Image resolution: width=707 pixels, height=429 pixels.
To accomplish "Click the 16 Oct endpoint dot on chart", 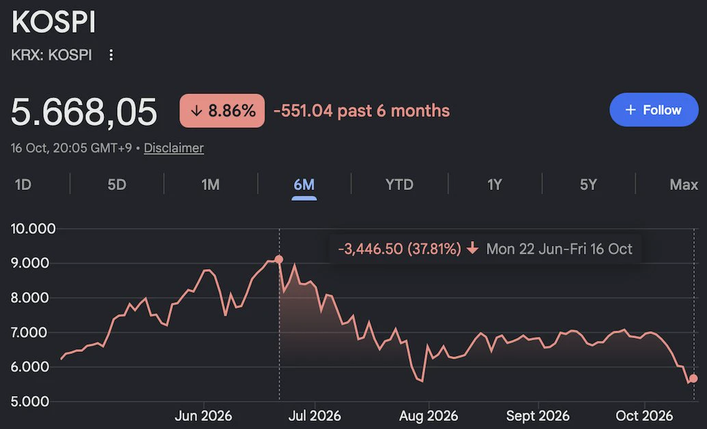I will [694, 378].
